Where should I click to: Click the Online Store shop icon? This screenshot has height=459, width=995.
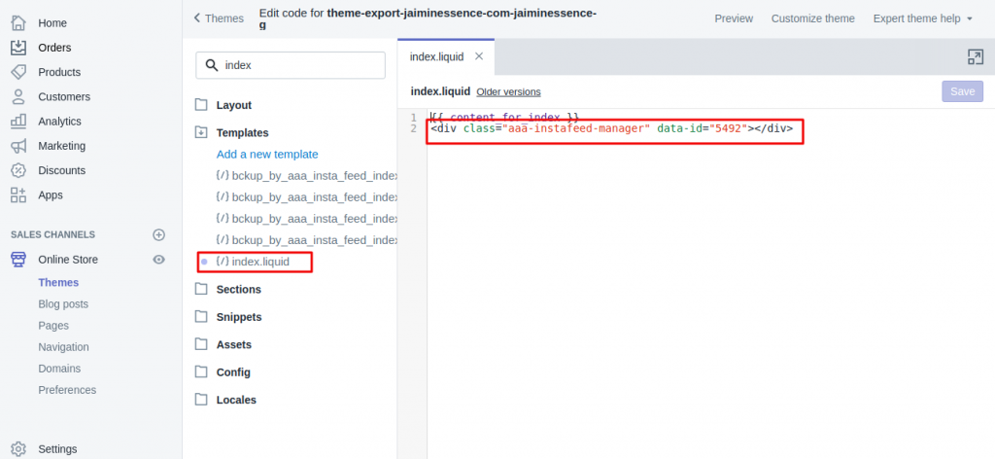click(18, 259)
